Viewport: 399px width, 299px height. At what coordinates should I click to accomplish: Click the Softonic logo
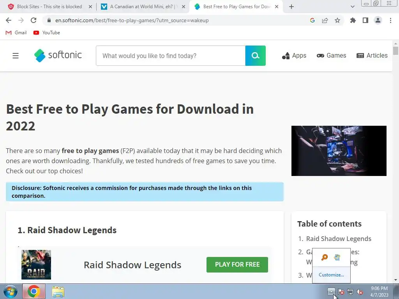(x=58, y=55)
